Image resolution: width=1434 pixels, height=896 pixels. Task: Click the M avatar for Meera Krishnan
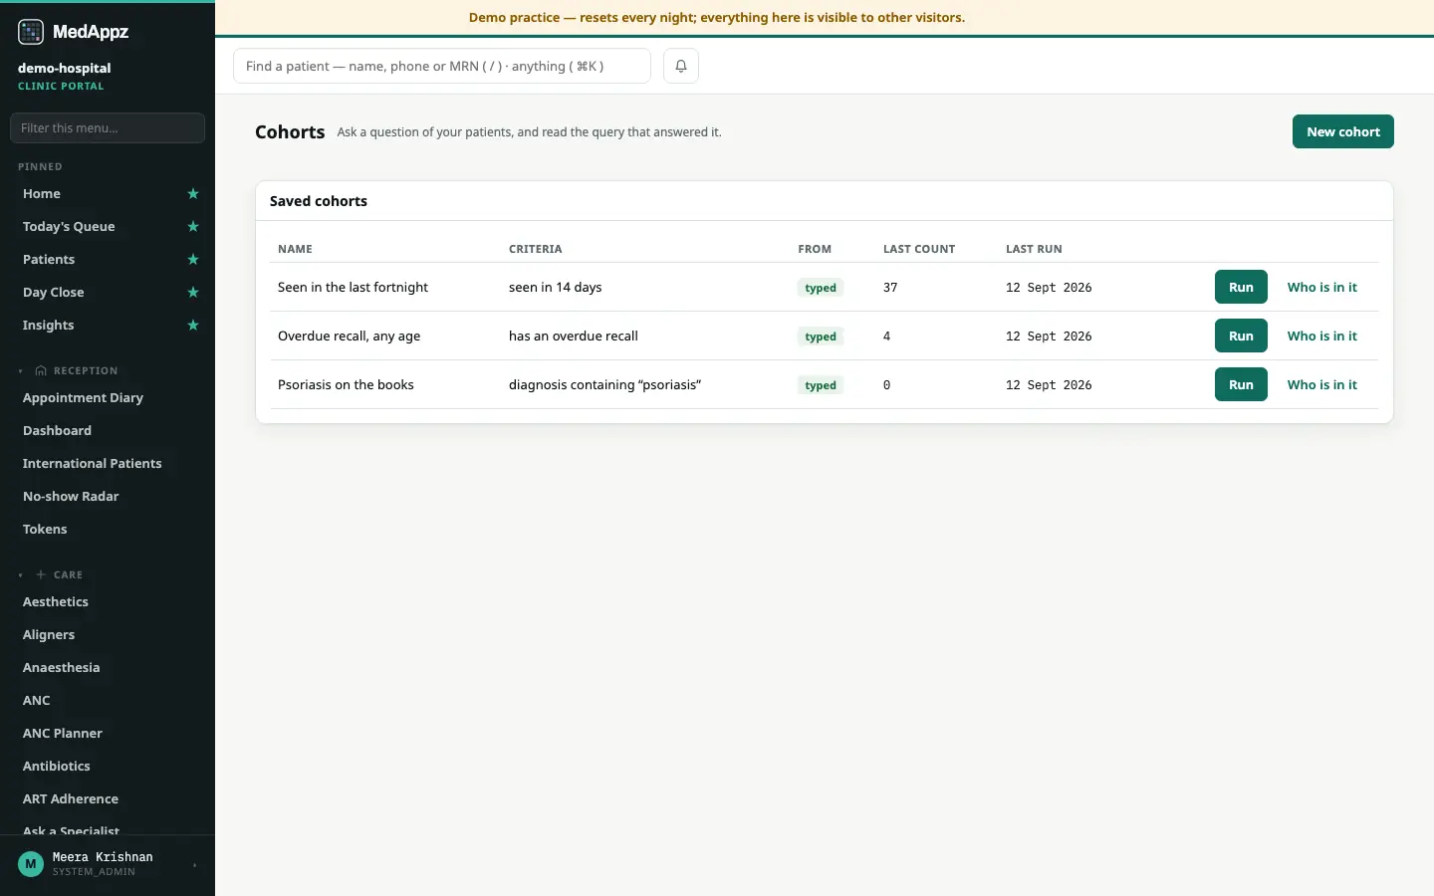pyautogui.click(x=31, y=864)
